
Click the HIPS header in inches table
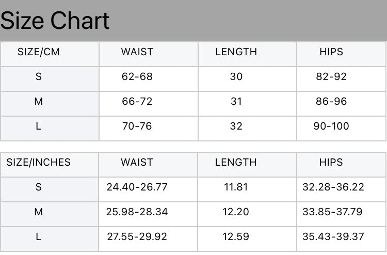(x=331, y=163)
